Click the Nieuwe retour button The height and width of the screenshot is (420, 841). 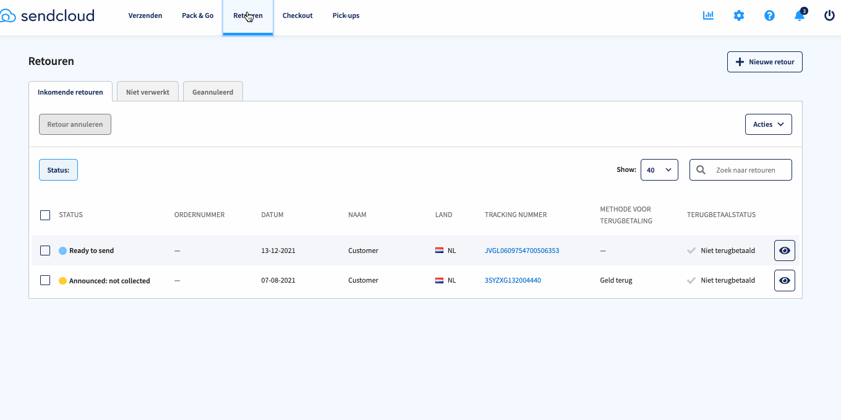pos(765,62)
